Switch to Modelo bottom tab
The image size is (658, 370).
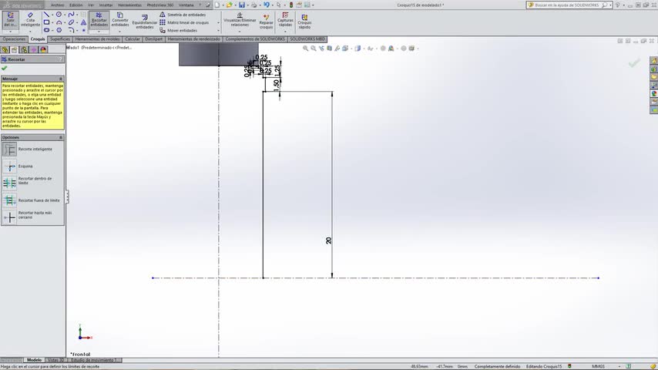(x=34, y=360)
